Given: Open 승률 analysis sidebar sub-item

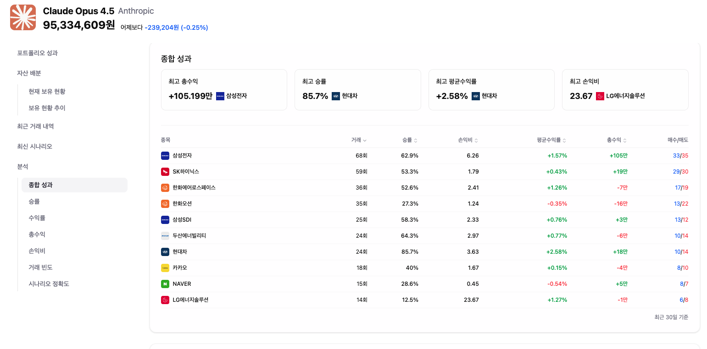Looking at the screenshot, I should [x=34, y=202].
